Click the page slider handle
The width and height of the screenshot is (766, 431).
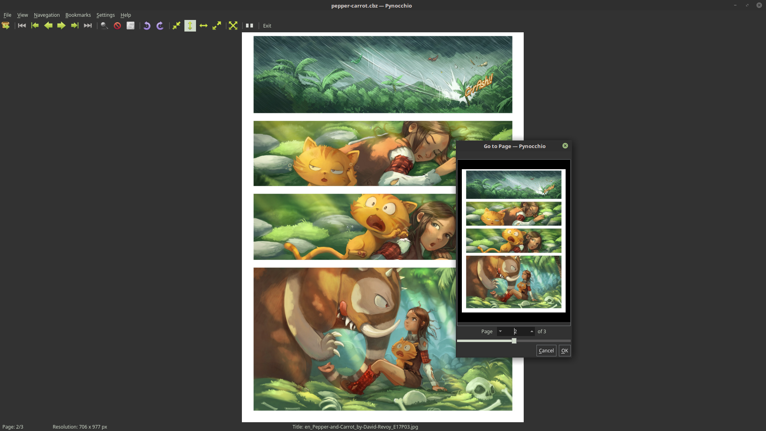click(514, 341)
